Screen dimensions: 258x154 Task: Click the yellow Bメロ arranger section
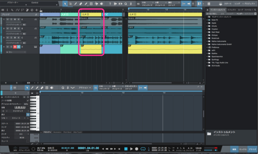[91, 15]
